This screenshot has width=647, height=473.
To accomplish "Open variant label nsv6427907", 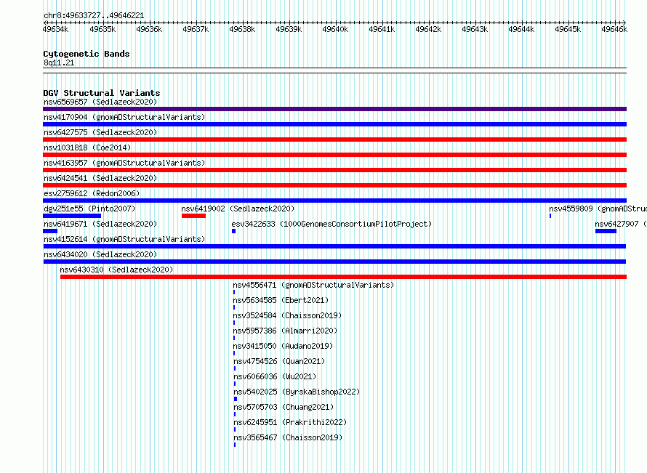I will coord(621,224).
